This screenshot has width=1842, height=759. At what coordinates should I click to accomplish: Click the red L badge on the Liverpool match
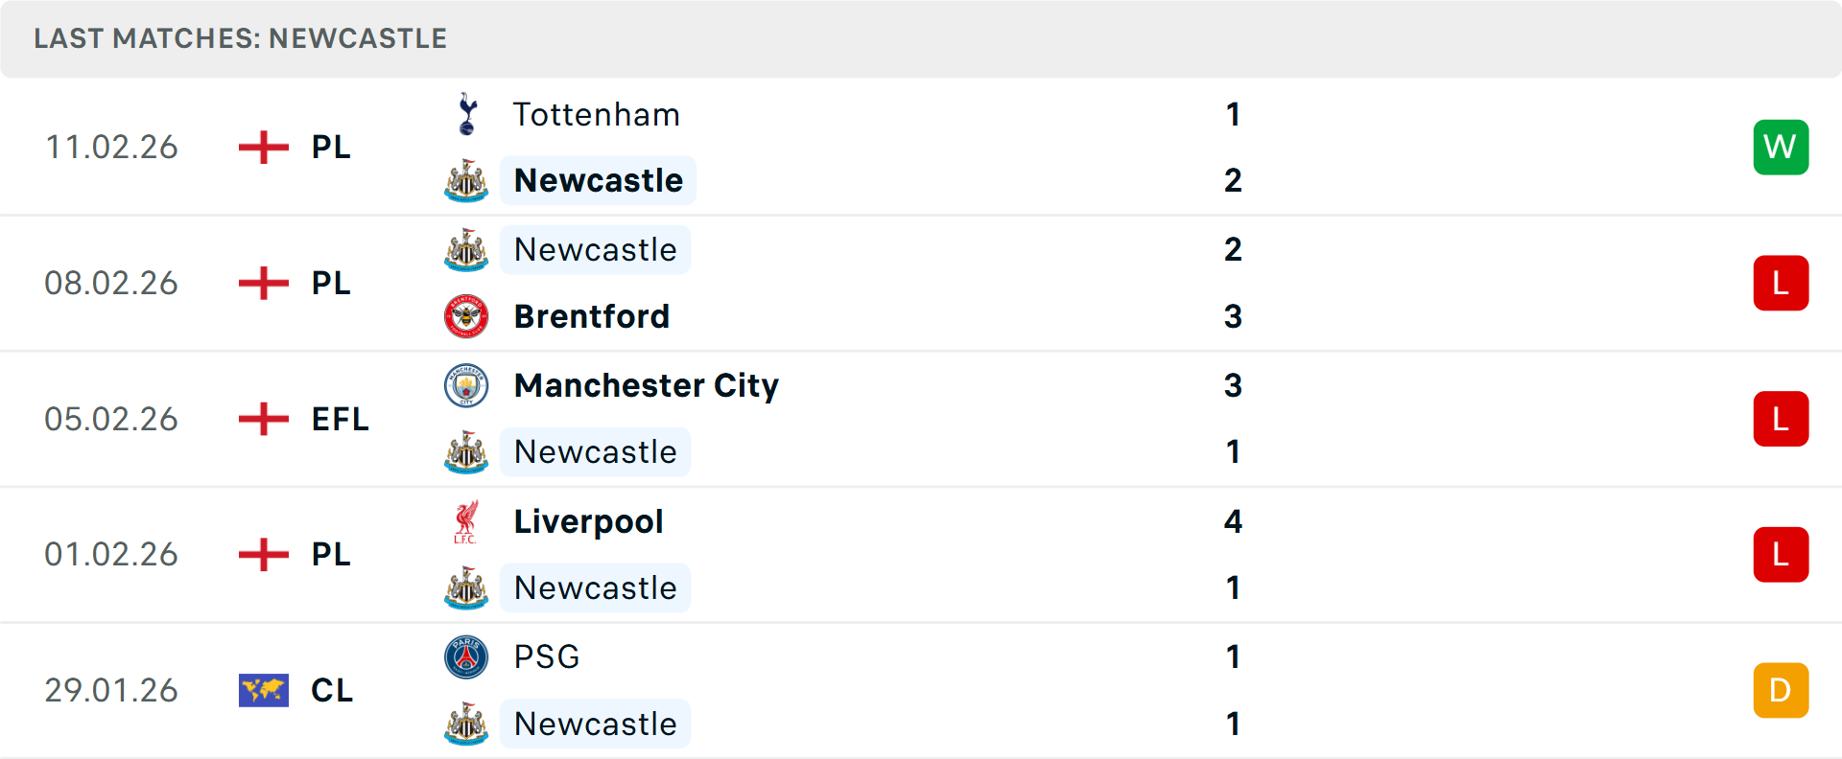pyautogui.click(x=1781, y=554)
